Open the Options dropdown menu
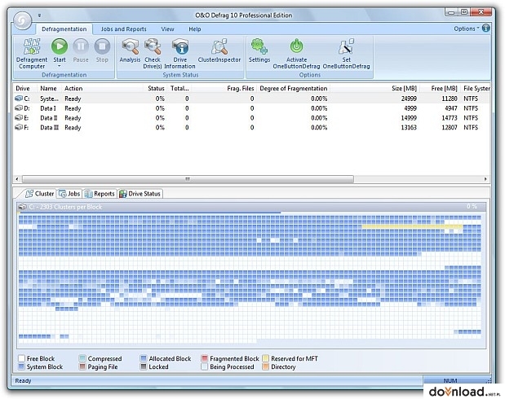 467,28
